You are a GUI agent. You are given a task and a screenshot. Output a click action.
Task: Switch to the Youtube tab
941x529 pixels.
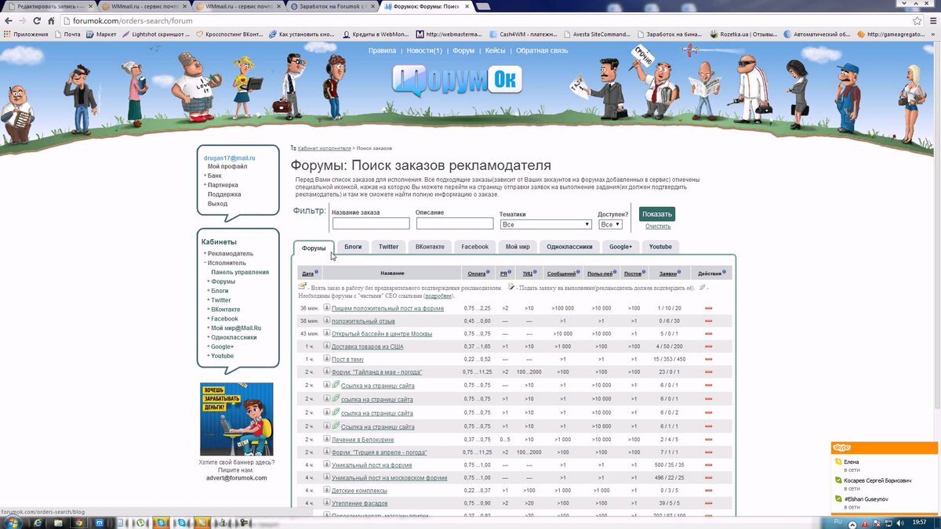click(x=660, y=247)
